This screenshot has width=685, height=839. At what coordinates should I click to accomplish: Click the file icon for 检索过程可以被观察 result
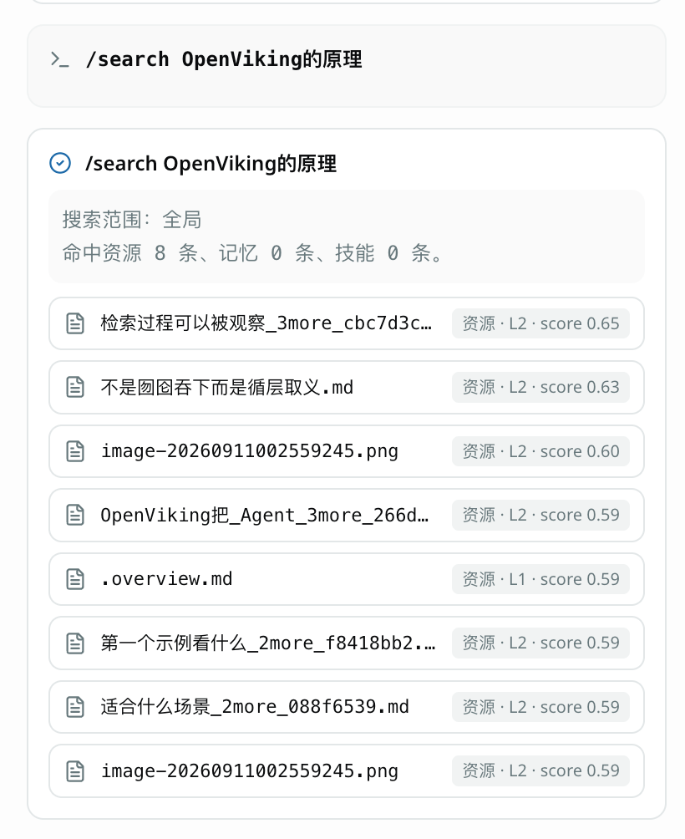tap(75, 323)
